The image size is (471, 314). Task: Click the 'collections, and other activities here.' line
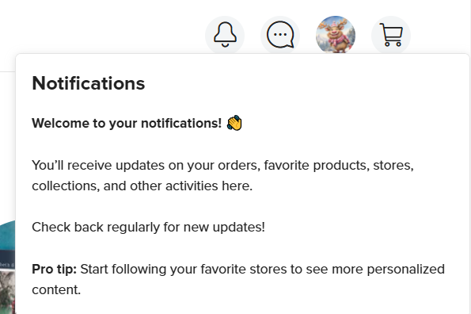[x=142, y=186]
